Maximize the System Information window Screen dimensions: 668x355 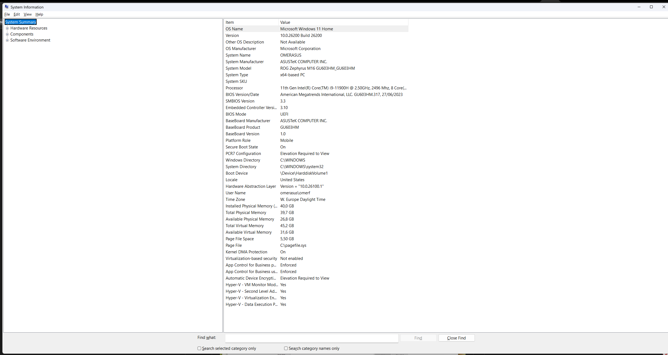click(651, 7)
